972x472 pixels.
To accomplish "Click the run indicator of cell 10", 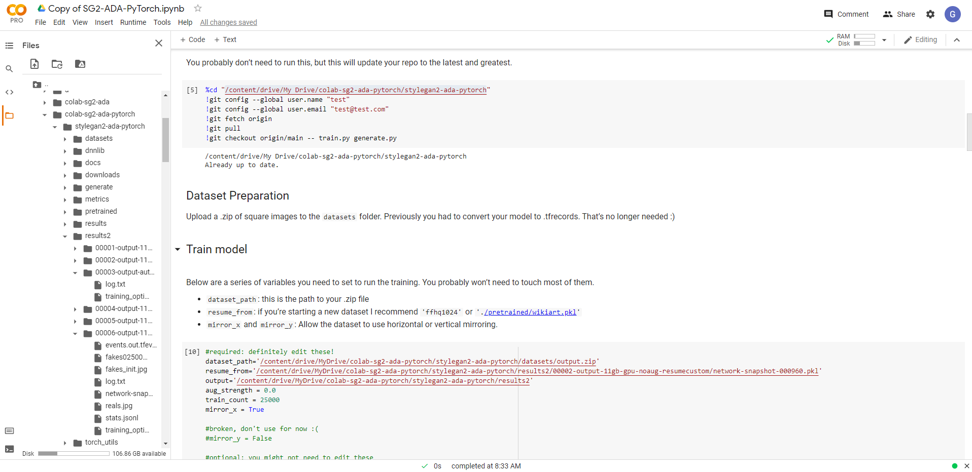I will tap(192, 351).
